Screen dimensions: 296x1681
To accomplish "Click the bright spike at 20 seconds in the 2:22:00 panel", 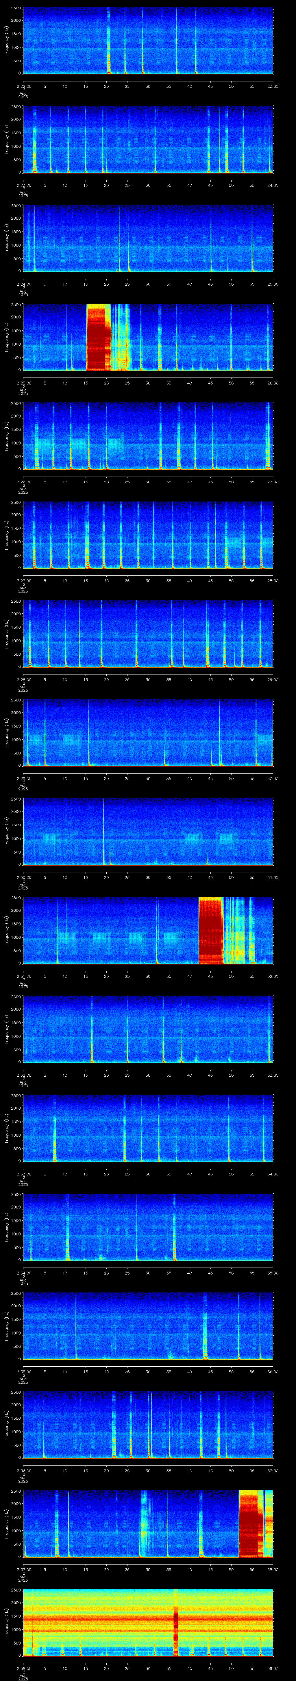I will [109, 41].
